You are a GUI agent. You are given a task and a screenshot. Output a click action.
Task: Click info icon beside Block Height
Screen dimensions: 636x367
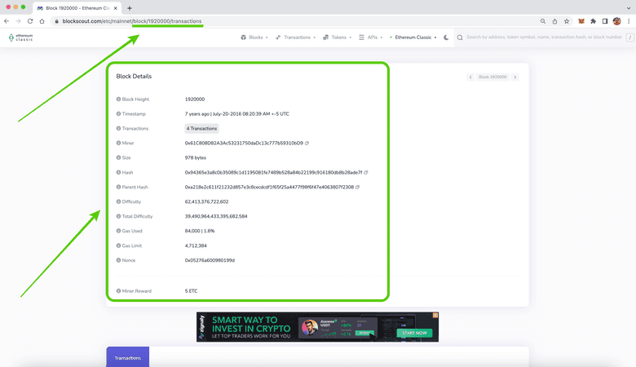click(119, 99)
